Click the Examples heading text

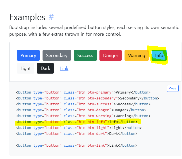(x=27, y=17)
